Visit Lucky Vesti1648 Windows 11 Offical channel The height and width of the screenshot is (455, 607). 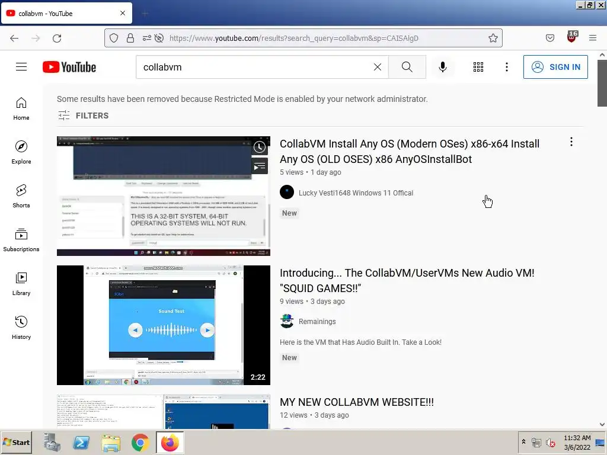pos(356,193)
